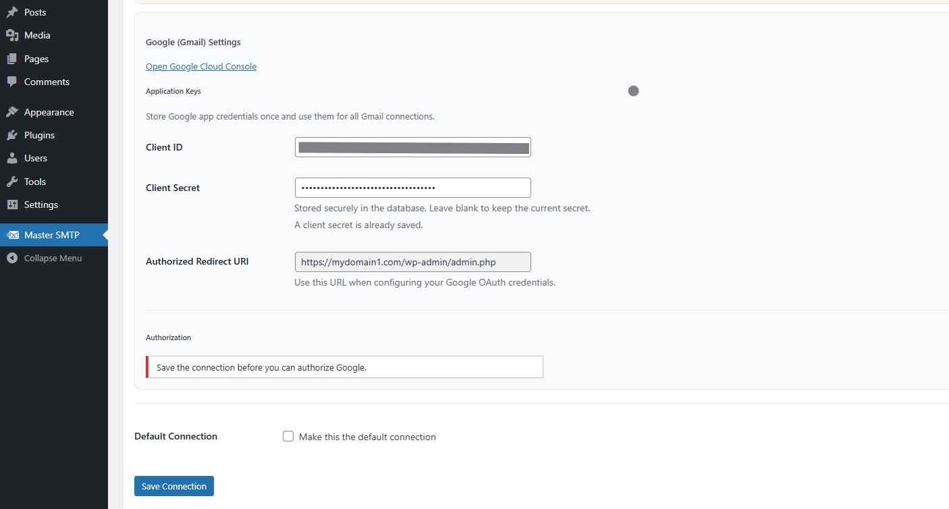This screenshot has height=509, width=949.
Task: Open Google Cloud Console link
Action: point(201,66)
